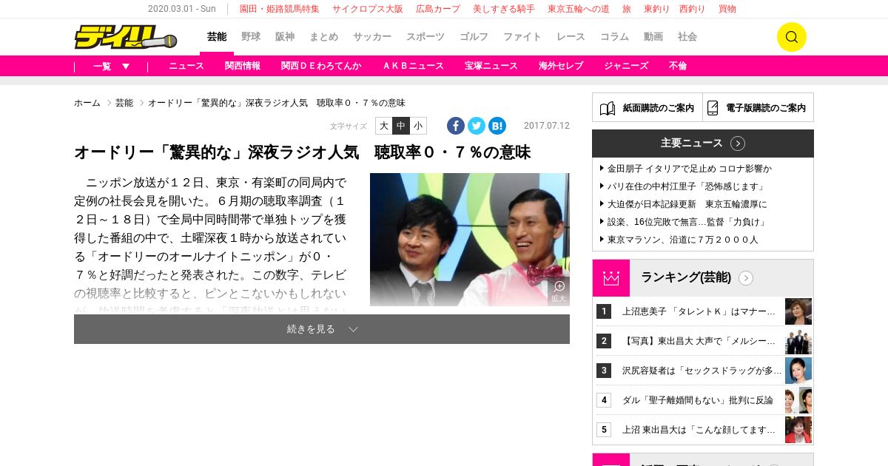Select the サッカー tab
This screenshot has height=466, width=888.
372,37
